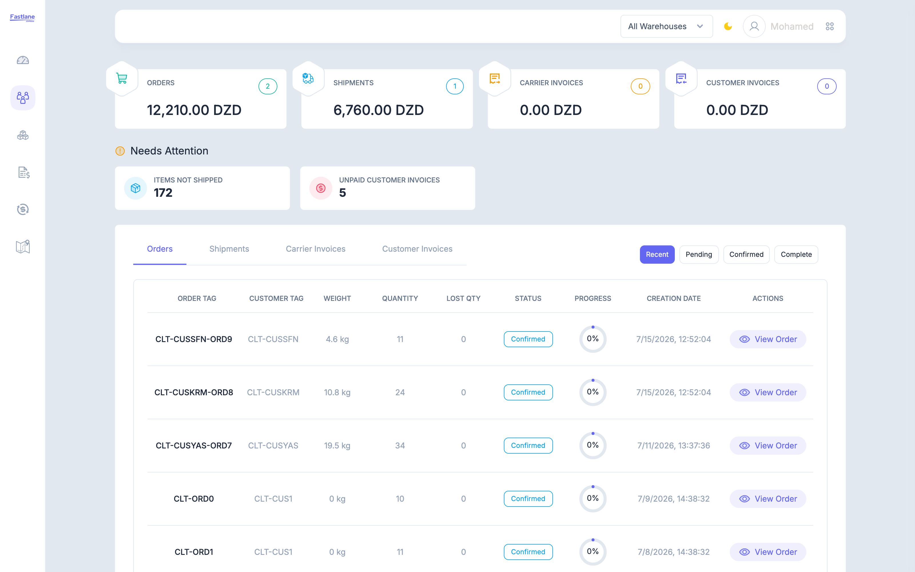Click the PROGRESS column header
The image size is (915, 572).
593,299
